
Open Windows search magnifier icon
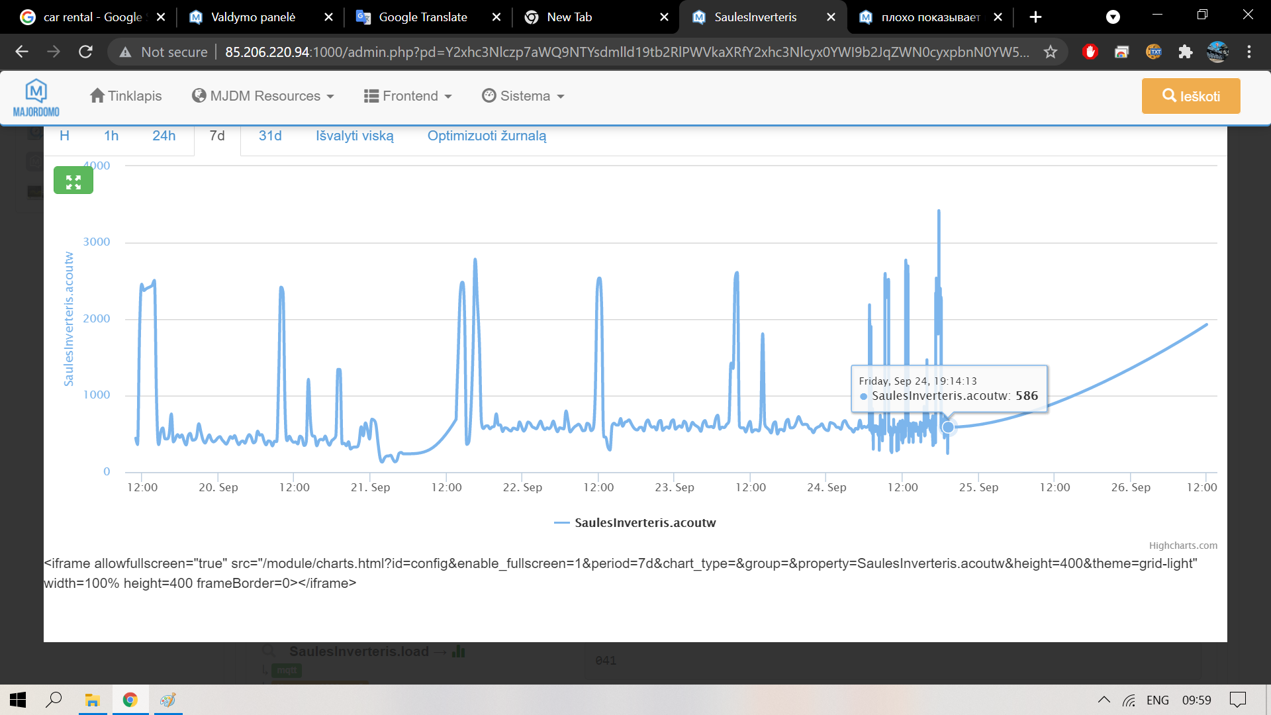coord(54,700)
